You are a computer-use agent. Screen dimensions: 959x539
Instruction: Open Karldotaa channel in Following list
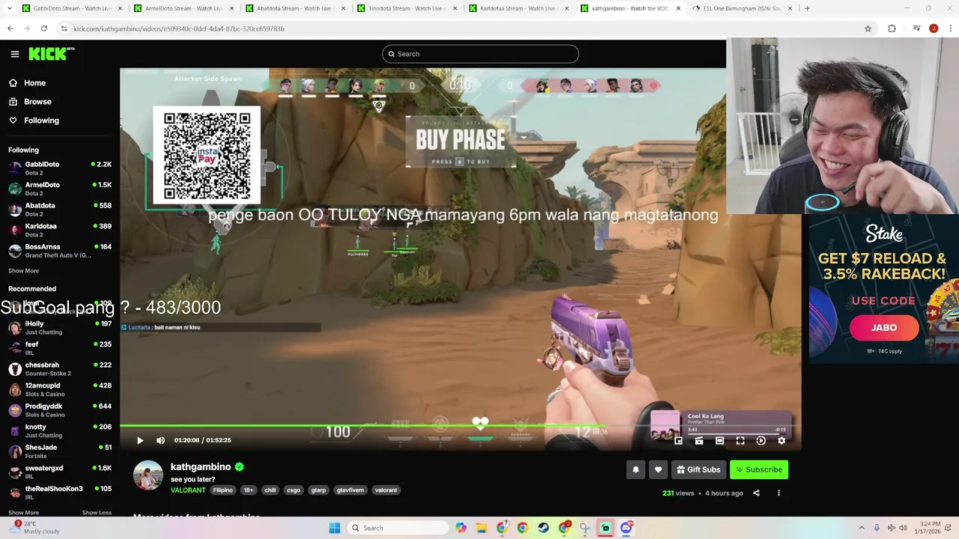(x=60, y=230)
